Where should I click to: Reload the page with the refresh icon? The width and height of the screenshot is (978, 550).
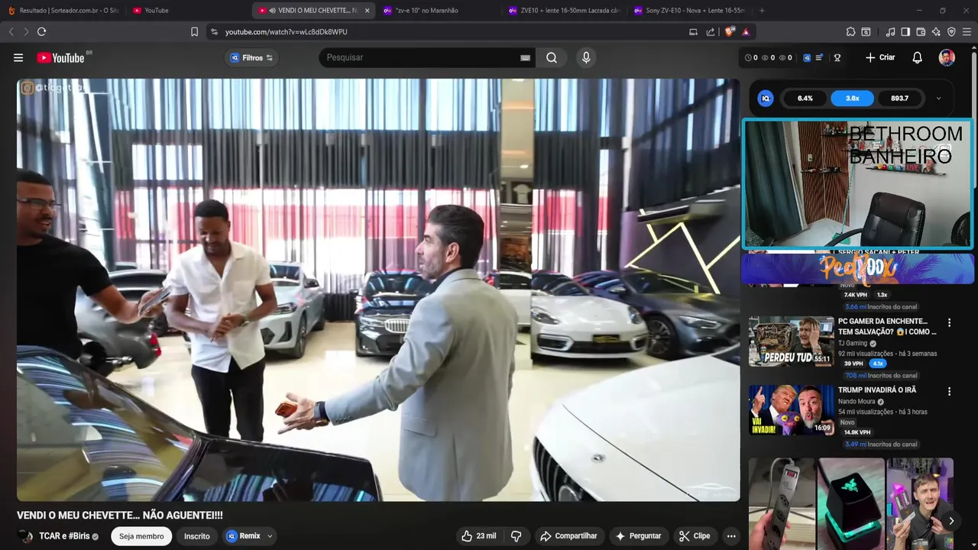pyautogui.click(x=41, y=31)
